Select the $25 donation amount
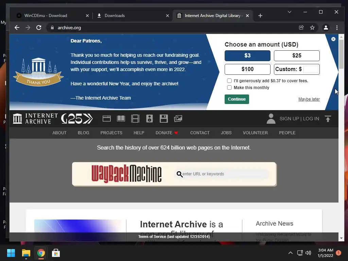The image size is (348, 261). pyautogui.click(x=297, y=55)
